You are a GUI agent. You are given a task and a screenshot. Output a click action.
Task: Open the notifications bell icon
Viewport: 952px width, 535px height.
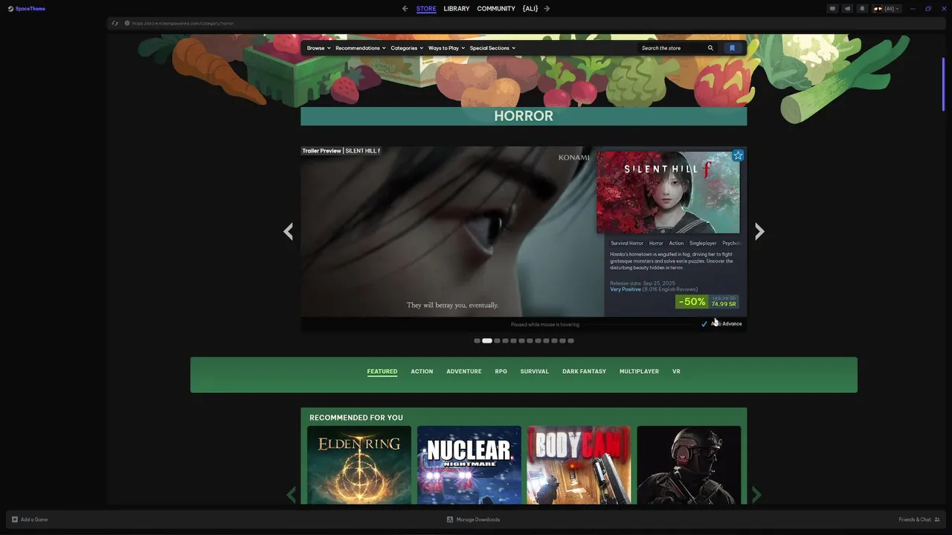point(862,9)
